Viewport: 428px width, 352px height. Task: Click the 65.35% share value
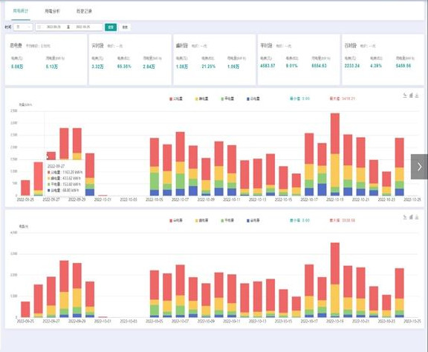(124, 67)
